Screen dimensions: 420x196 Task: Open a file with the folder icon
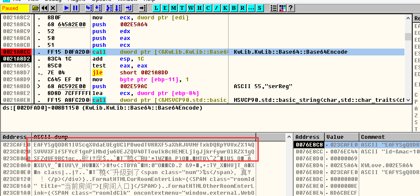point(36,8)
